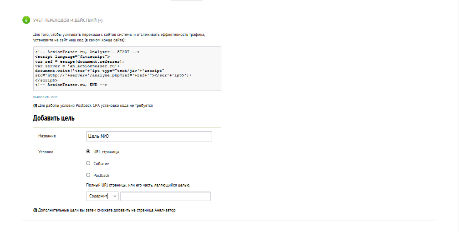Click the 'Добавить цель' heading

click(x=54, y=118)
